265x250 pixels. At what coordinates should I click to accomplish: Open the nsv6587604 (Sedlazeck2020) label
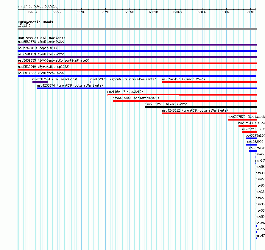point(55,79)
